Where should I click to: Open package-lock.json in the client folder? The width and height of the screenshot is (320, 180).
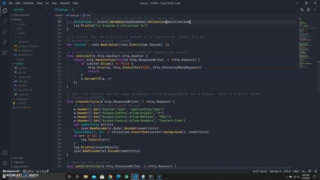[x=28, y=46]
